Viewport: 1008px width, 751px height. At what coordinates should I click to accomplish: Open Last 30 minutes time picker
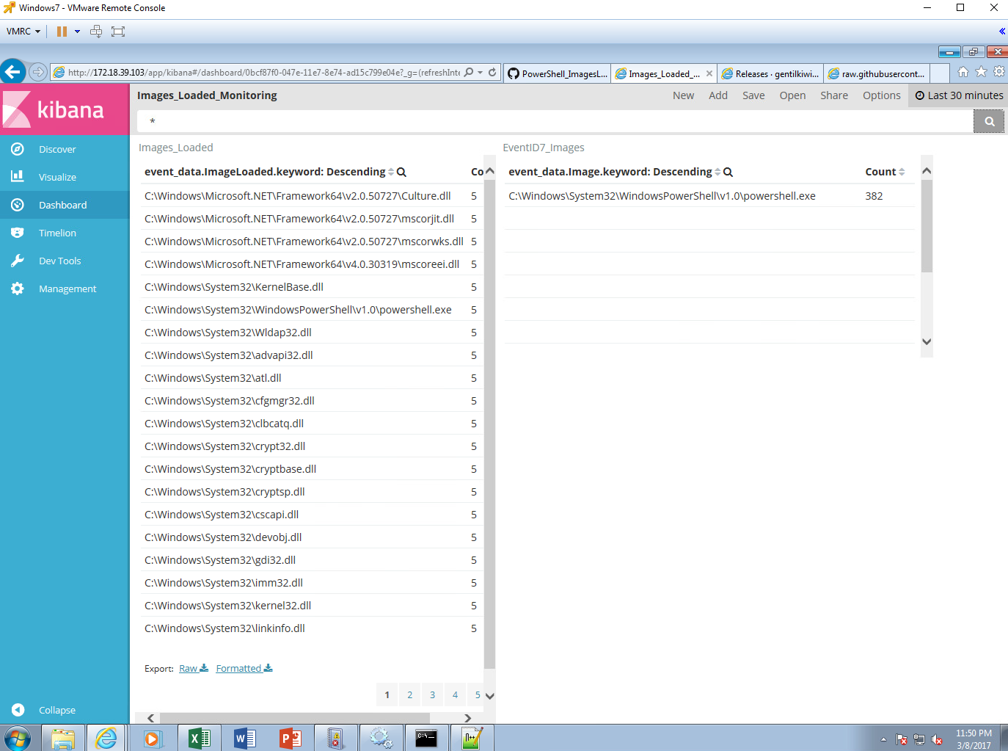959,95
